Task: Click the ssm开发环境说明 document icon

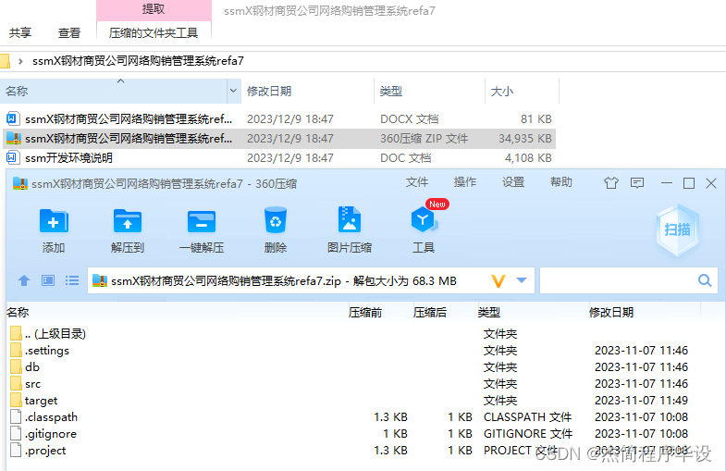Action: 13,158
